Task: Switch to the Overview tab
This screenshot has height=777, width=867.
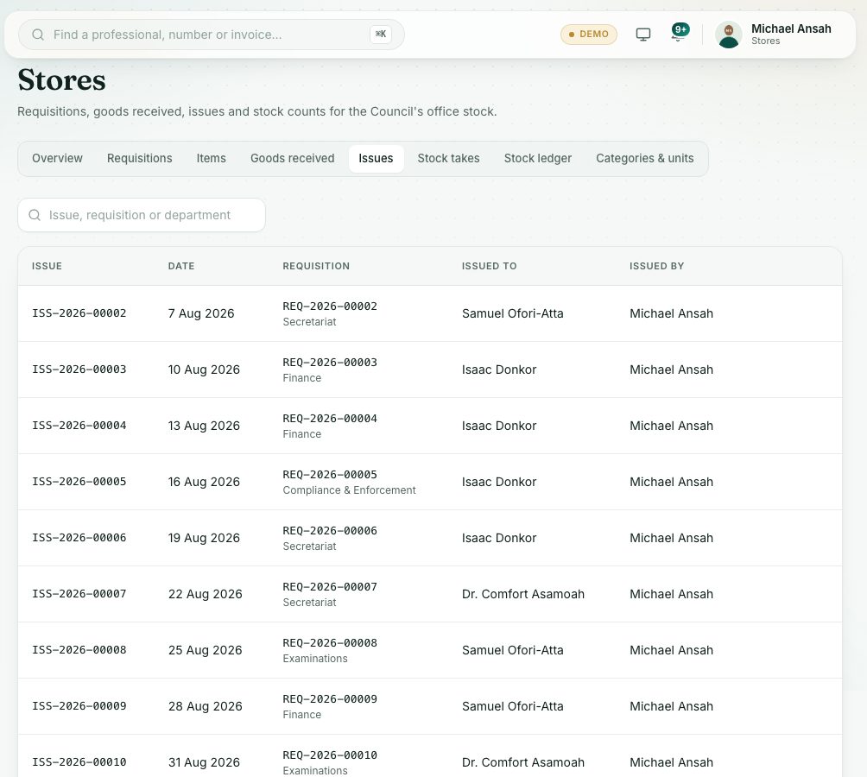Action: click(57, 159)
